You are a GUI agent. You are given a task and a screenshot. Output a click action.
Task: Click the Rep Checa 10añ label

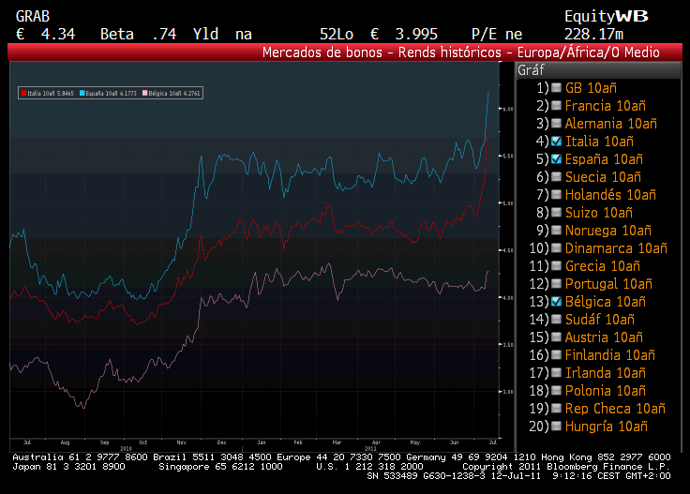tap(615, 409)
